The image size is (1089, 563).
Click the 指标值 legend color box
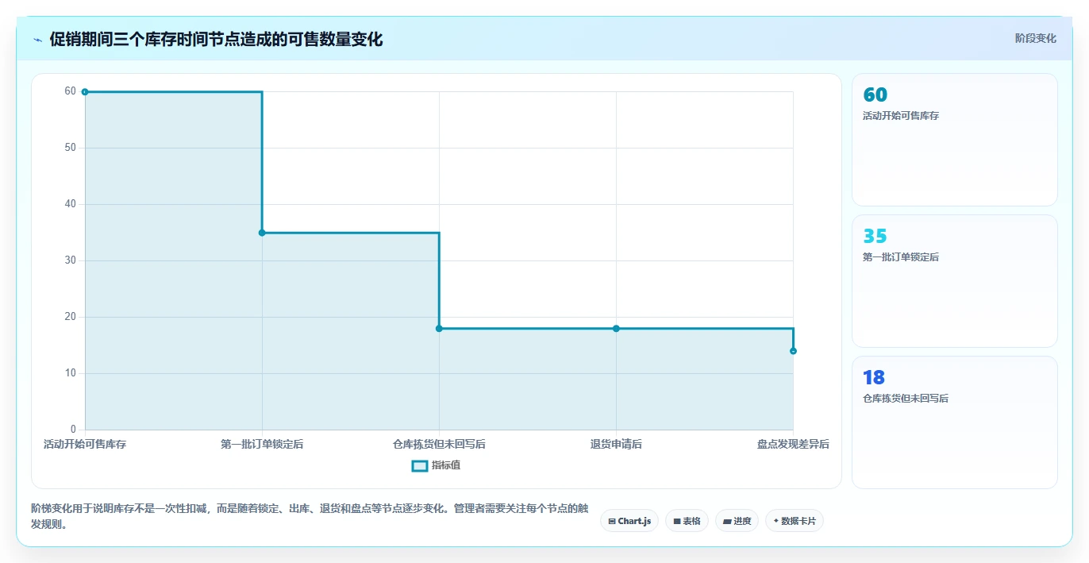point(420,465)
